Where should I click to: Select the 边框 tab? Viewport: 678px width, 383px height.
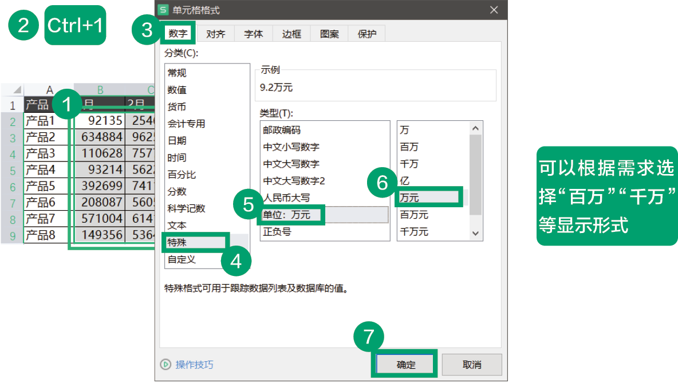(x=291, y=34)
